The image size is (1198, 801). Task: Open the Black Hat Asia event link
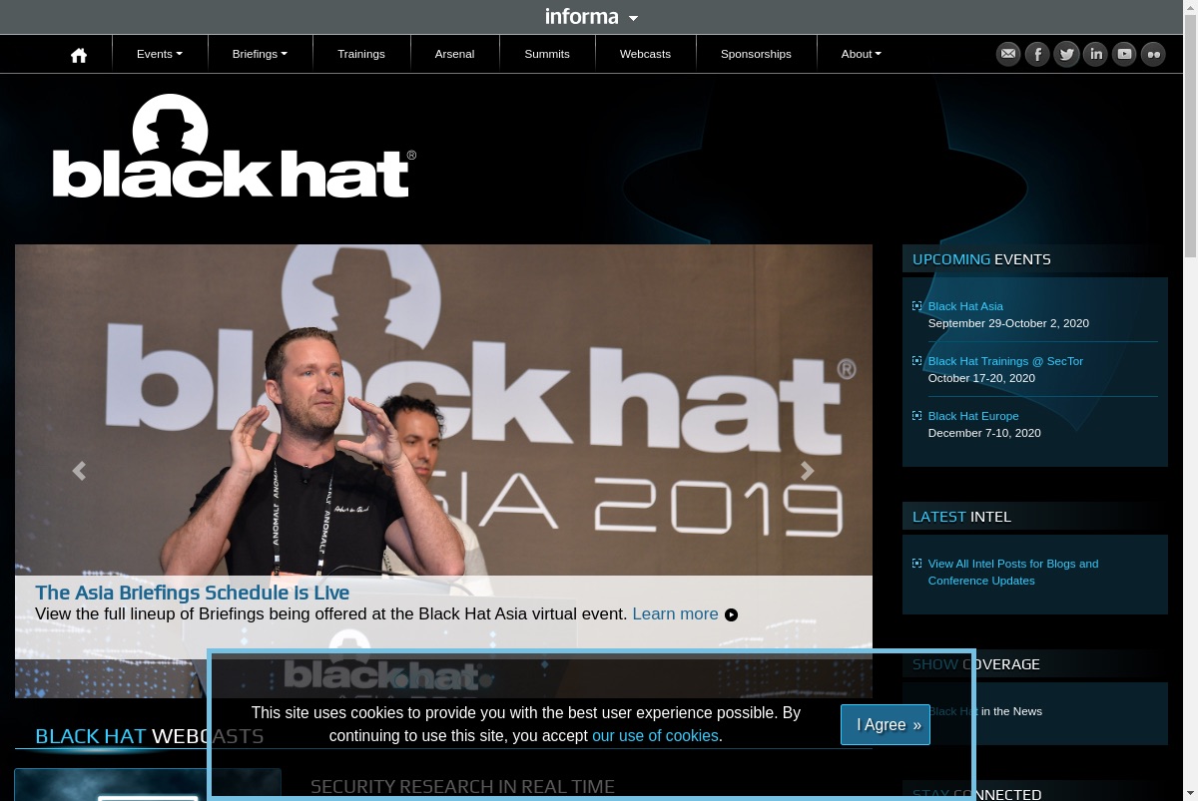pyautogui.click(x=965, y=306)
